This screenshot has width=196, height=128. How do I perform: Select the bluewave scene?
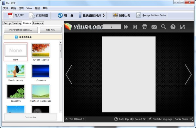pos(41,73)
